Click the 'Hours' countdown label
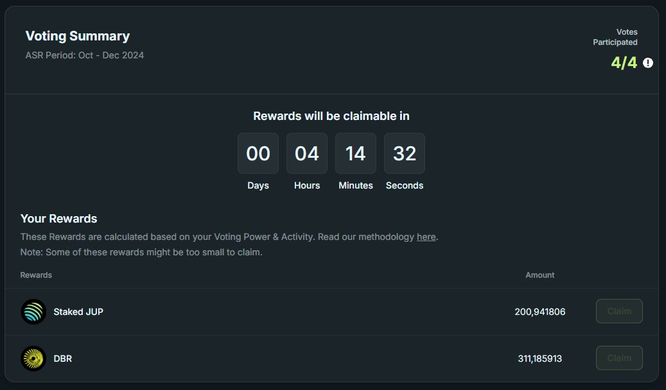 pos(306,185)
